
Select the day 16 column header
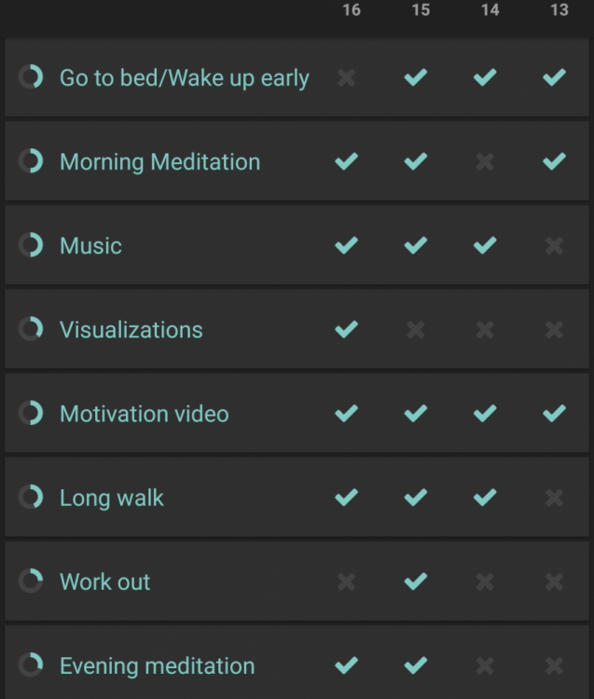(x=352, y=10)
